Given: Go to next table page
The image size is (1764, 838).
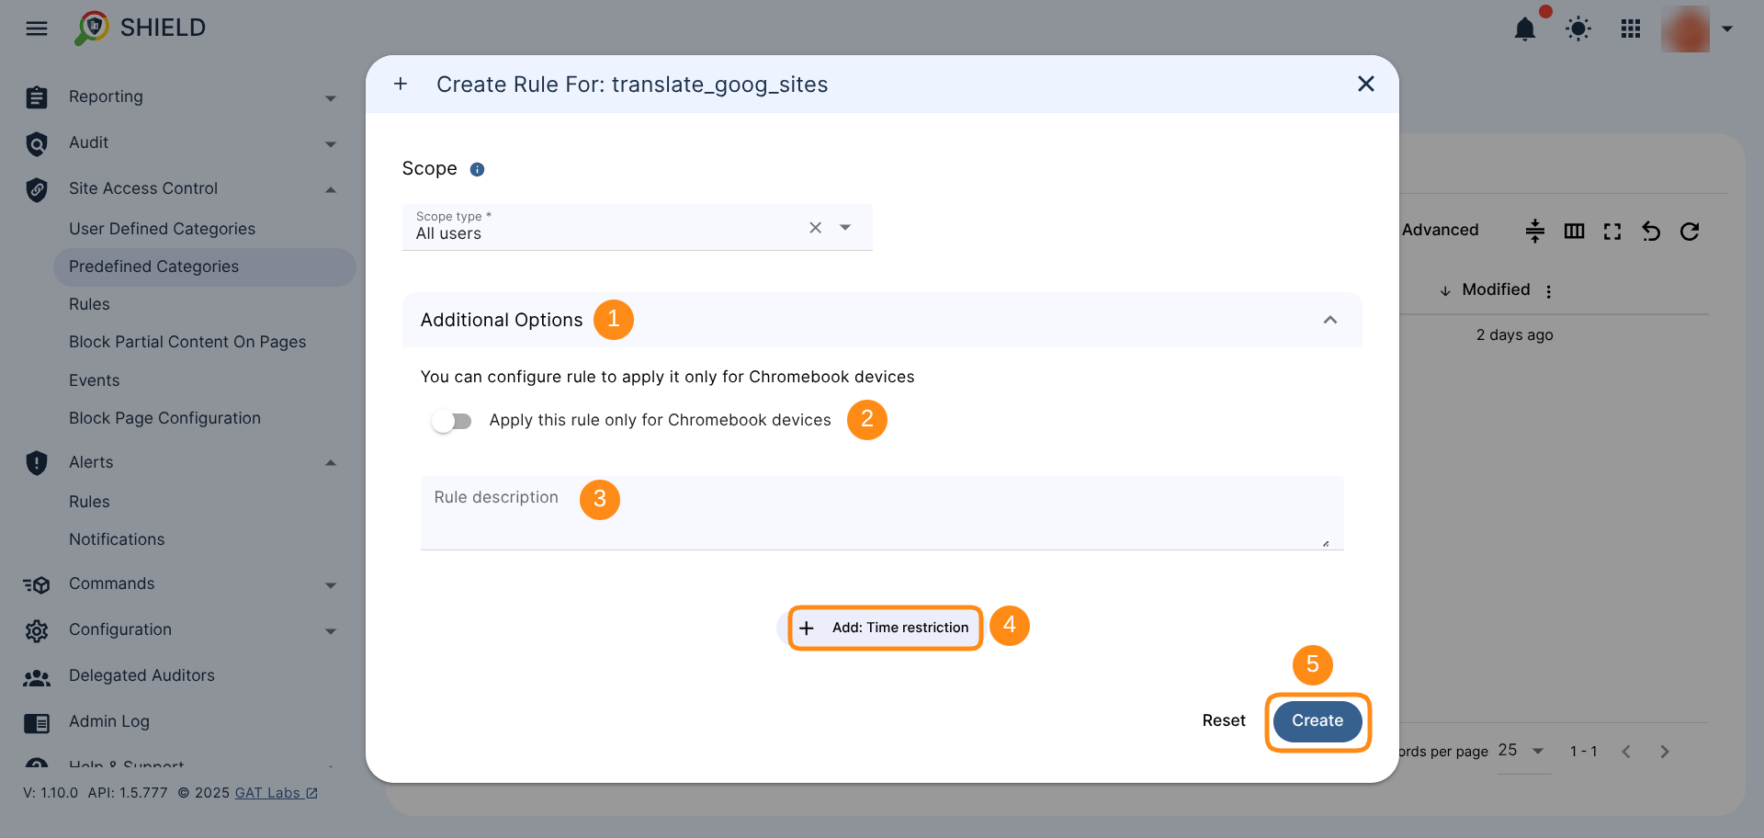Looking at the screenshot, I should click(x=1665, y=752).
